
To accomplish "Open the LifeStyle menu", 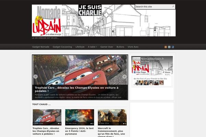I will (x=80, y=47).
